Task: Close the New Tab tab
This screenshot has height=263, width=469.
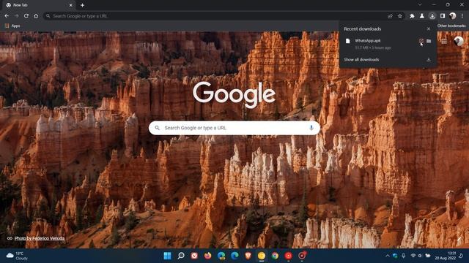Action: (71, 5)
